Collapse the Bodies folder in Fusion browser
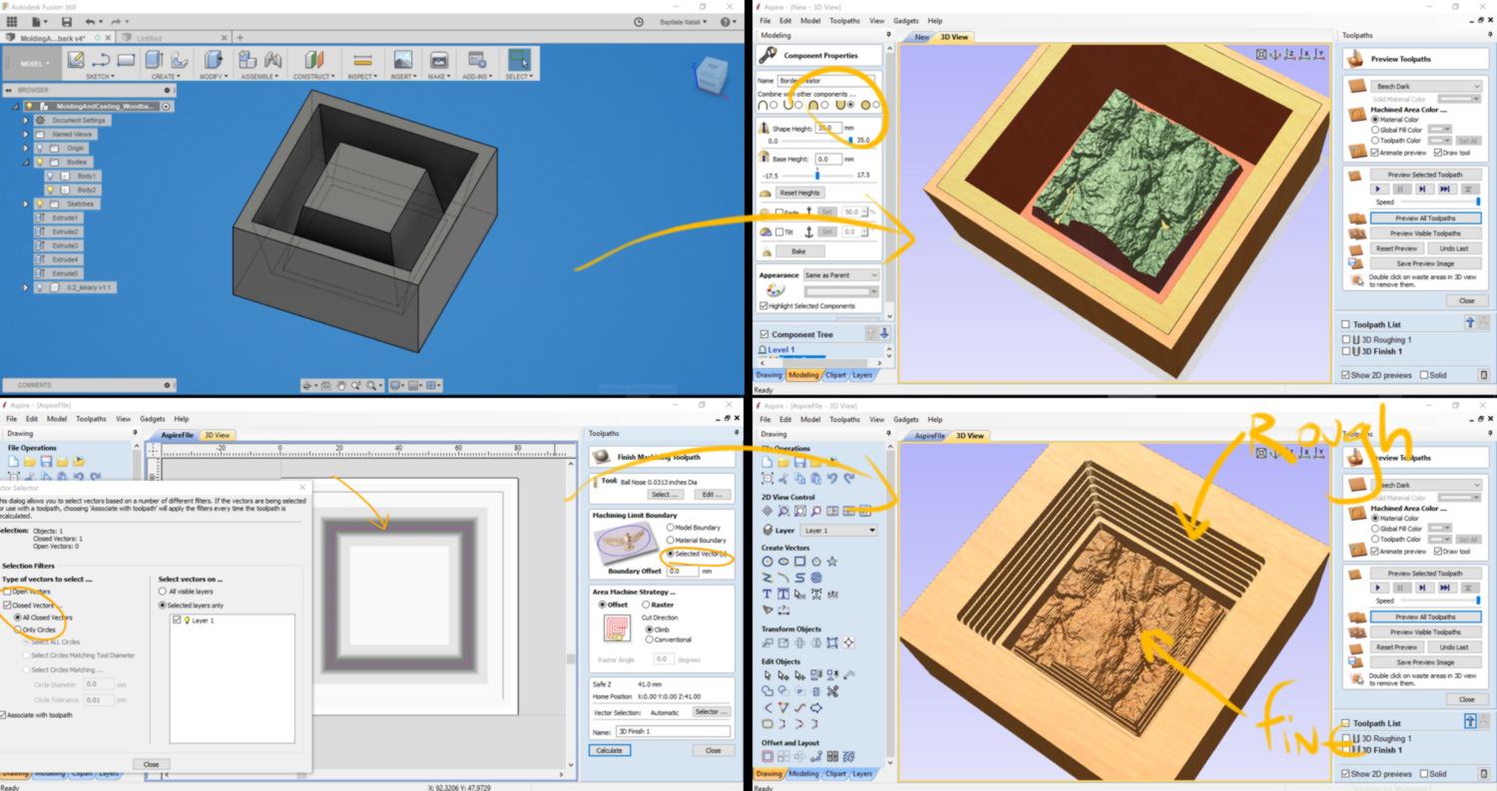 pos(26,162)
